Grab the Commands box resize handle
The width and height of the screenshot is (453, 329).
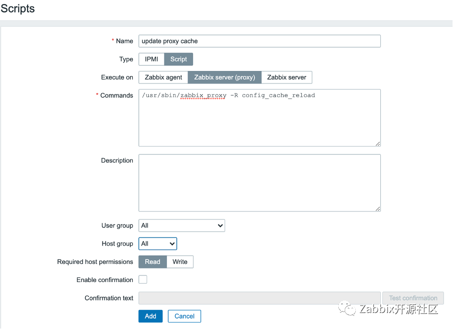[378, 143]
